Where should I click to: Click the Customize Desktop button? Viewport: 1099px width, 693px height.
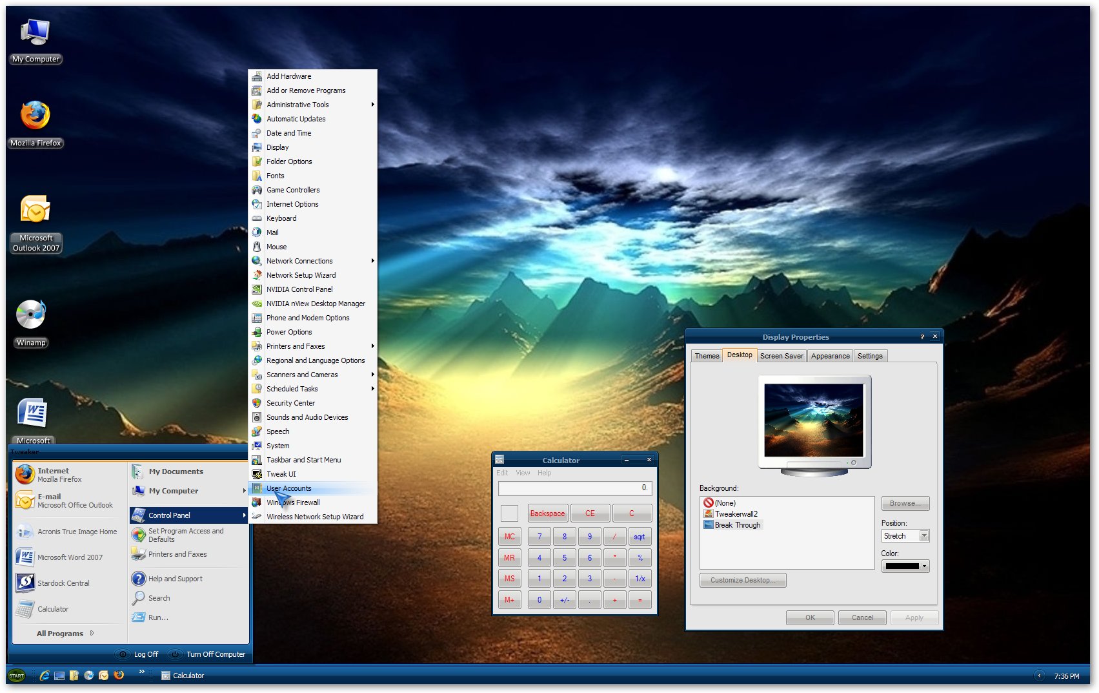click(x=742, y=580)
